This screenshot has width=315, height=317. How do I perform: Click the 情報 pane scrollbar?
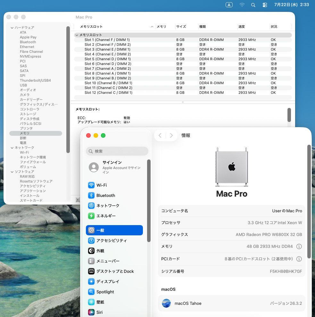tap(309, 201)
